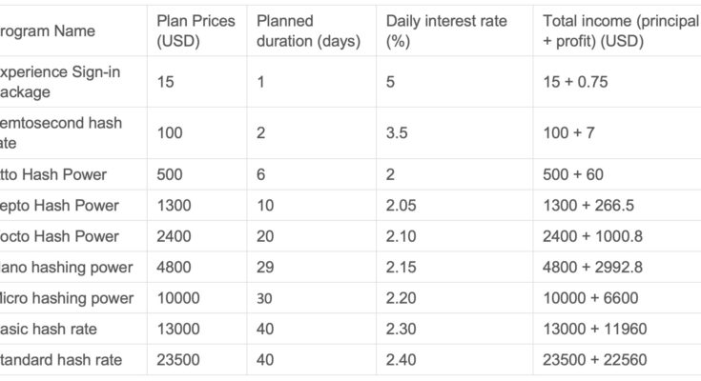Click the Experience Sign-in Package row name

tap(60, 82)
